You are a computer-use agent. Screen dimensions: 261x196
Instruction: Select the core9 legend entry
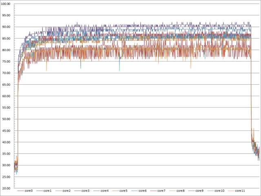click(x=199, y=191)
